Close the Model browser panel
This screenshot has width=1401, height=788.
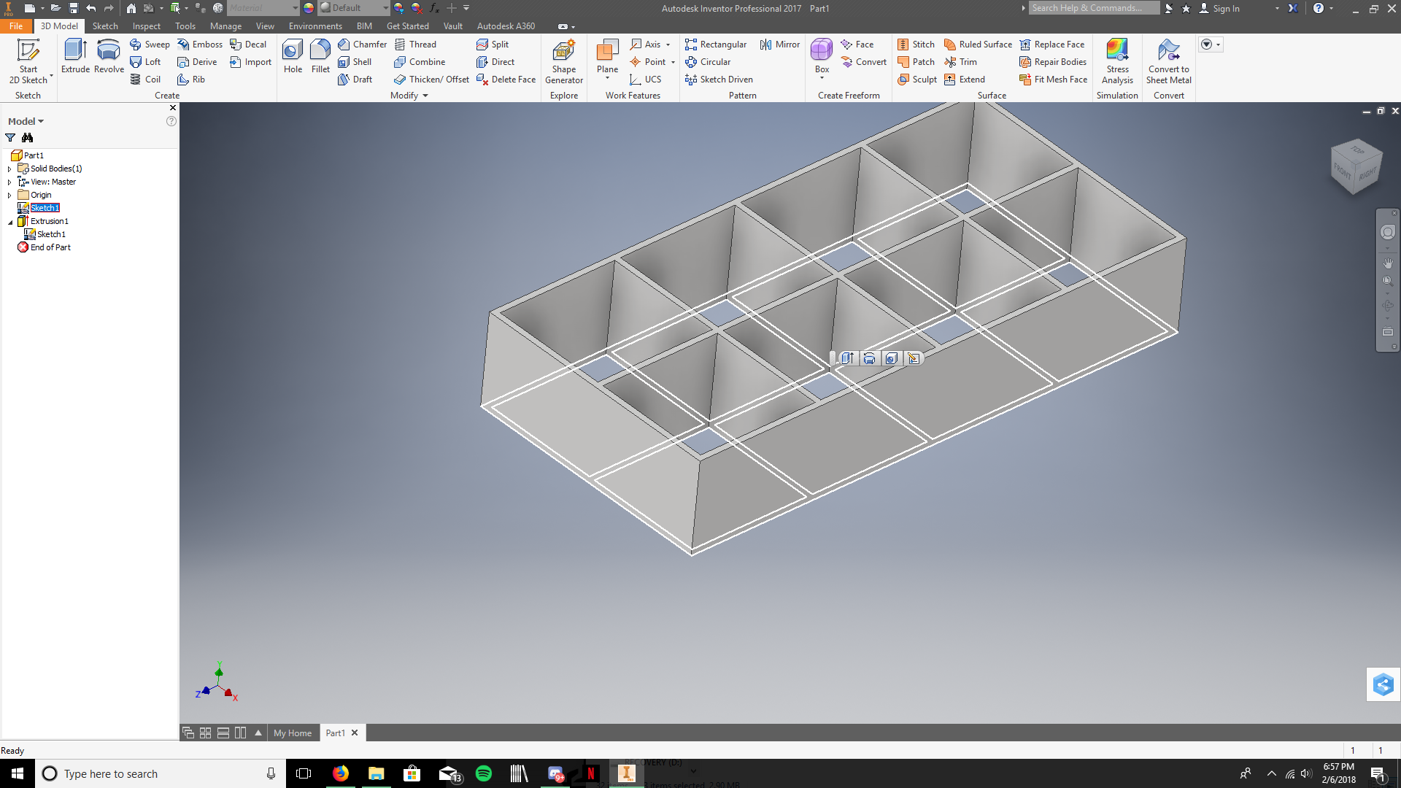coord(173,108)
